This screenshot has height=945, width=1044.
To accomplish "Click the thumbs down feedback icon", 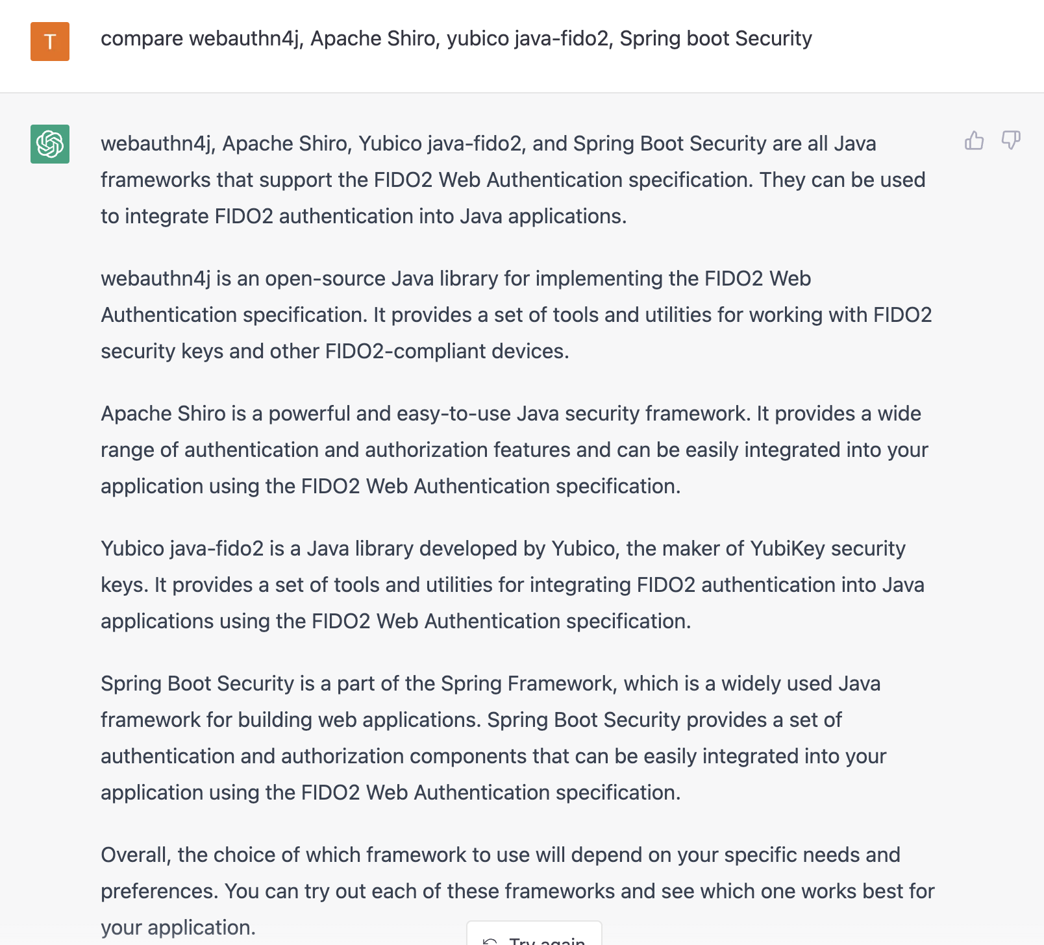I will pos(1011,140).
